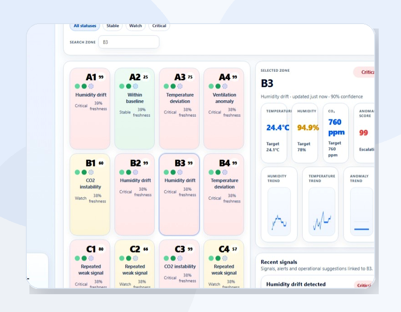The image size is (401, 312).
Task: Click the Search Zone input field
Action: coord(129,42)
